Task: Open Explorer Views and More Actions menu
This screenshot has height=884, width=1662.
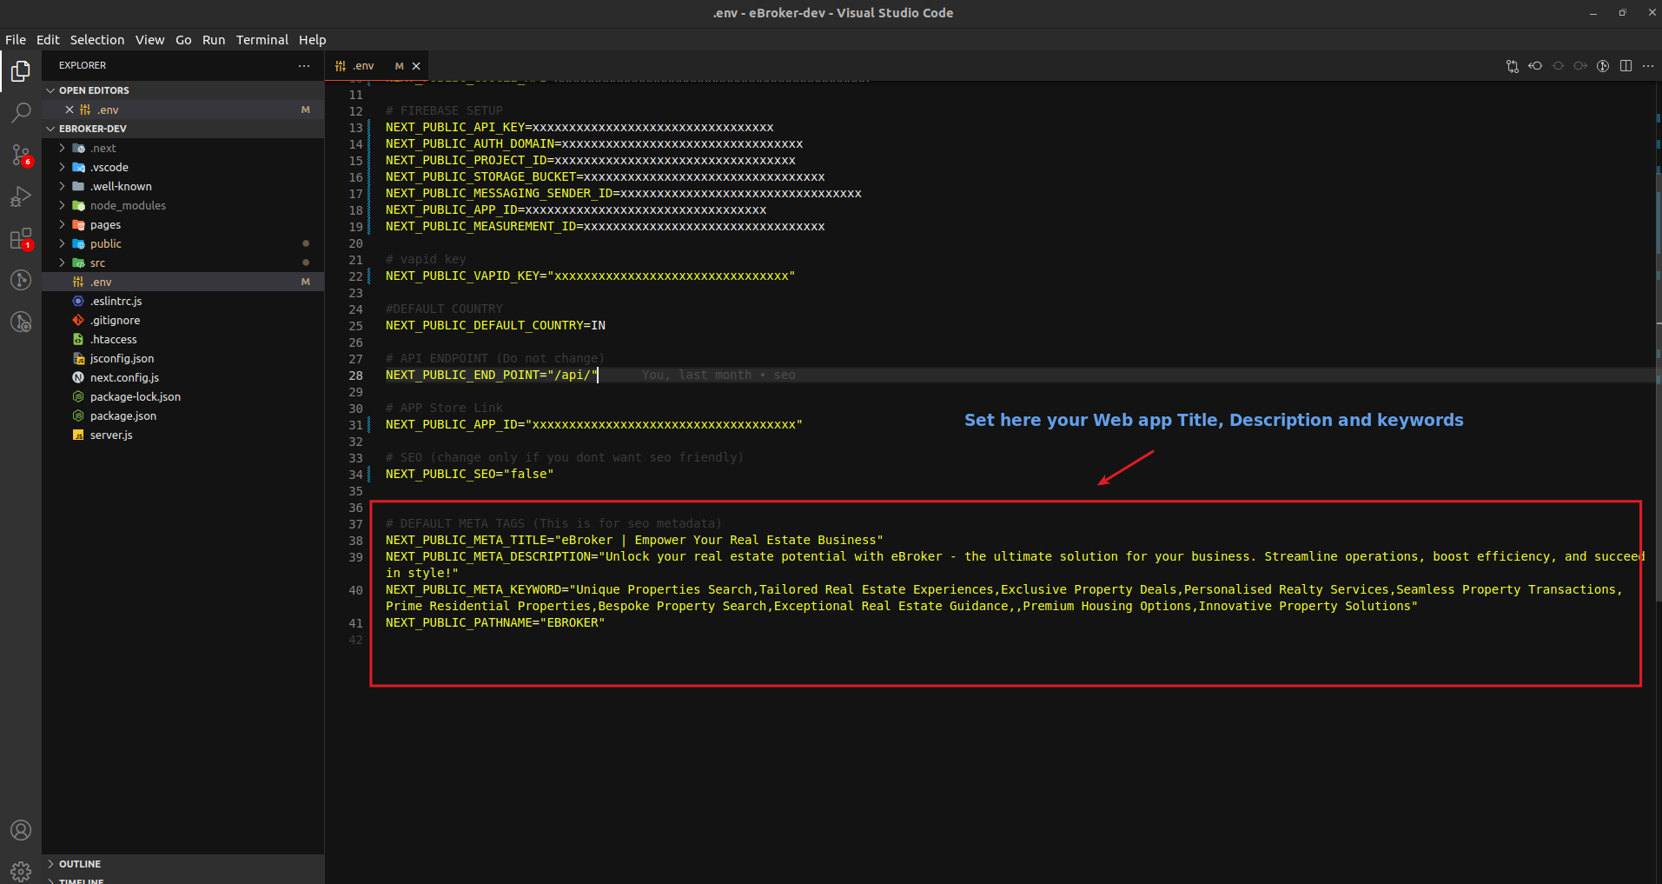Action: [304, 65]
